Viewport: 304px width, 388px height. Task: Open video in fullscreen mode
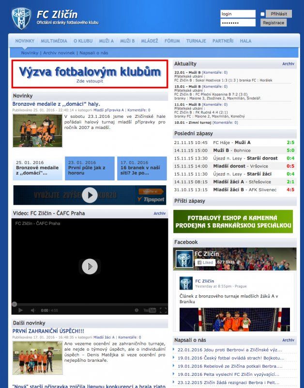coord(163,310)
